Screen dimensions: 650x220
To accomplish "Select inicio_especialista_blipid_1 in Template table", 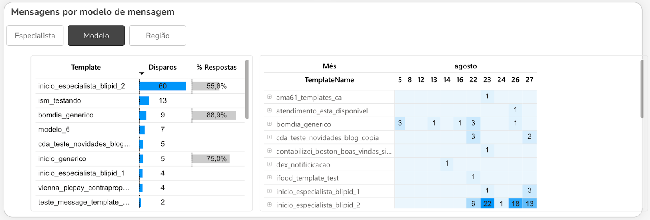I will [81, 173].
